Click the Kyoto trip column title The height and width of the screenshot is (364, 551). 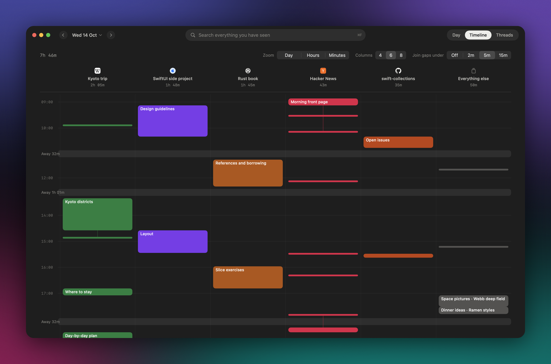click(97, 79)
